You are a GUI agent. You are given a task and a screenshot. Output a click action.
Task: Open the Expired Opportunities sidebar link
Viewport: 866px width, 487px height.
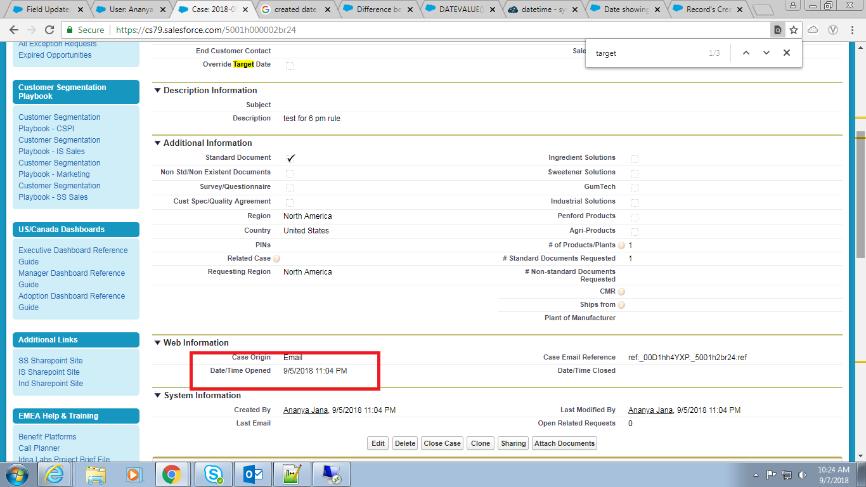click(55, 55)
